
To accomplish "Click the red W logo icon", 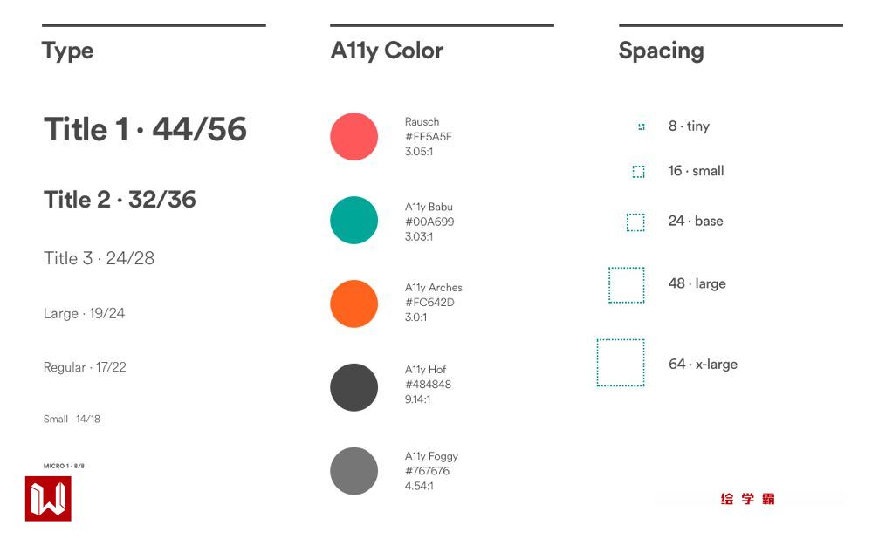I will [x=48, y=499].
